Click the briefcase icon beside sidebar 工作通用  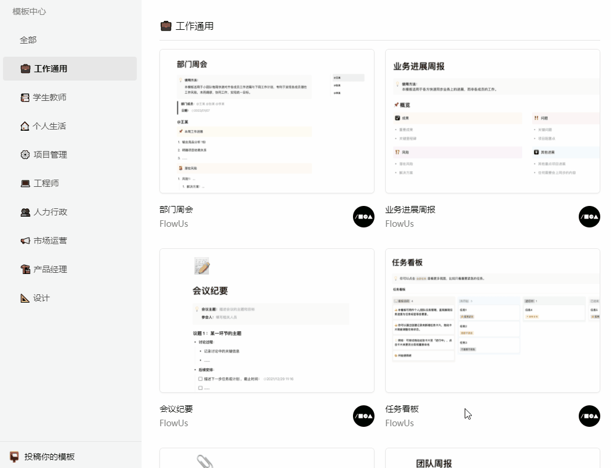[x=25, y=69]
